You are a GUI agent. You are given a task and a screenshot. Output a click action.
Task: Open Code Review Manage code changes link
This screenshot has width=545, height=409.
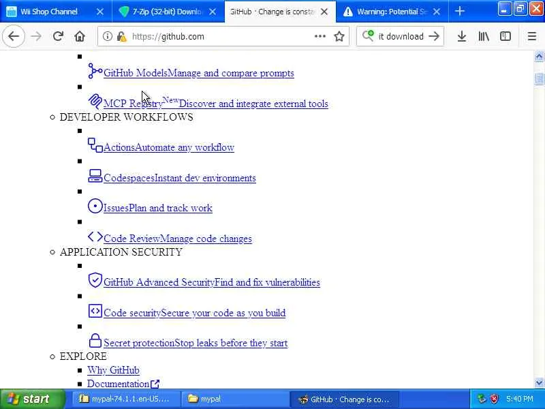(x=178, y=239)
